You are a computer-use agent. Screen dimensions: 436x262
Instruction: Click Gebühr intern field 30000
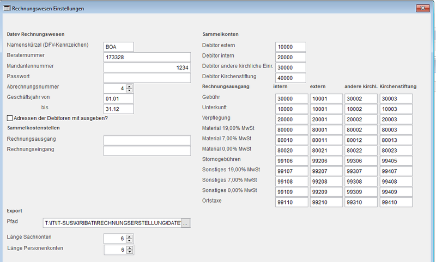tap(292, 99)
